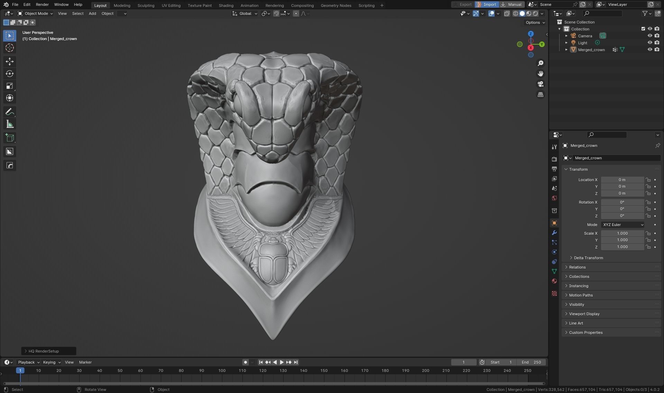This screenshot has height=393, width=664.
Task: Open the Particles properties tab
Action: pos(554,242)
